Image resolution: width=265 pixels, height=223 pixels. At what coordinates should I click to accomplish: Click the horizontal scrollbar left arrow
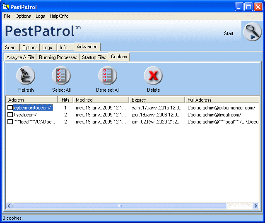[x=9, y=206]
